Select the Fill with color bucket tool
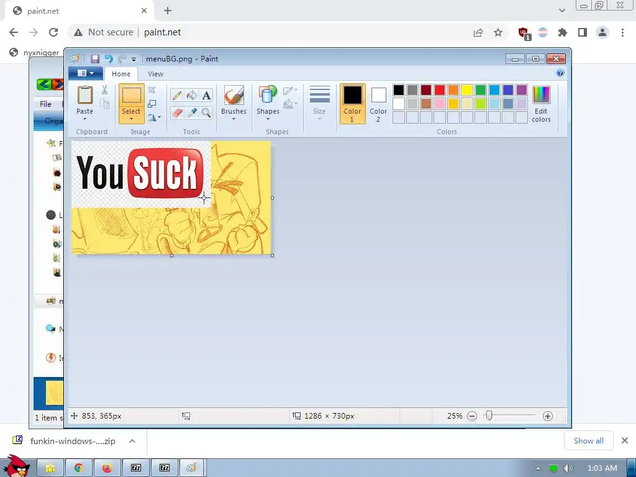Screen dimensions: 636x477 click(x=191, y=95)
